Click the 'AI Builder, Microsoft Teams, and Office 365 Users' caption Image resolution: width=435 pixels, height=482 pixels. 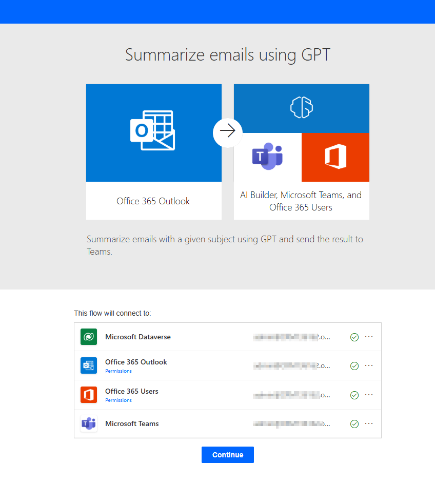click(x=301, y=201)
